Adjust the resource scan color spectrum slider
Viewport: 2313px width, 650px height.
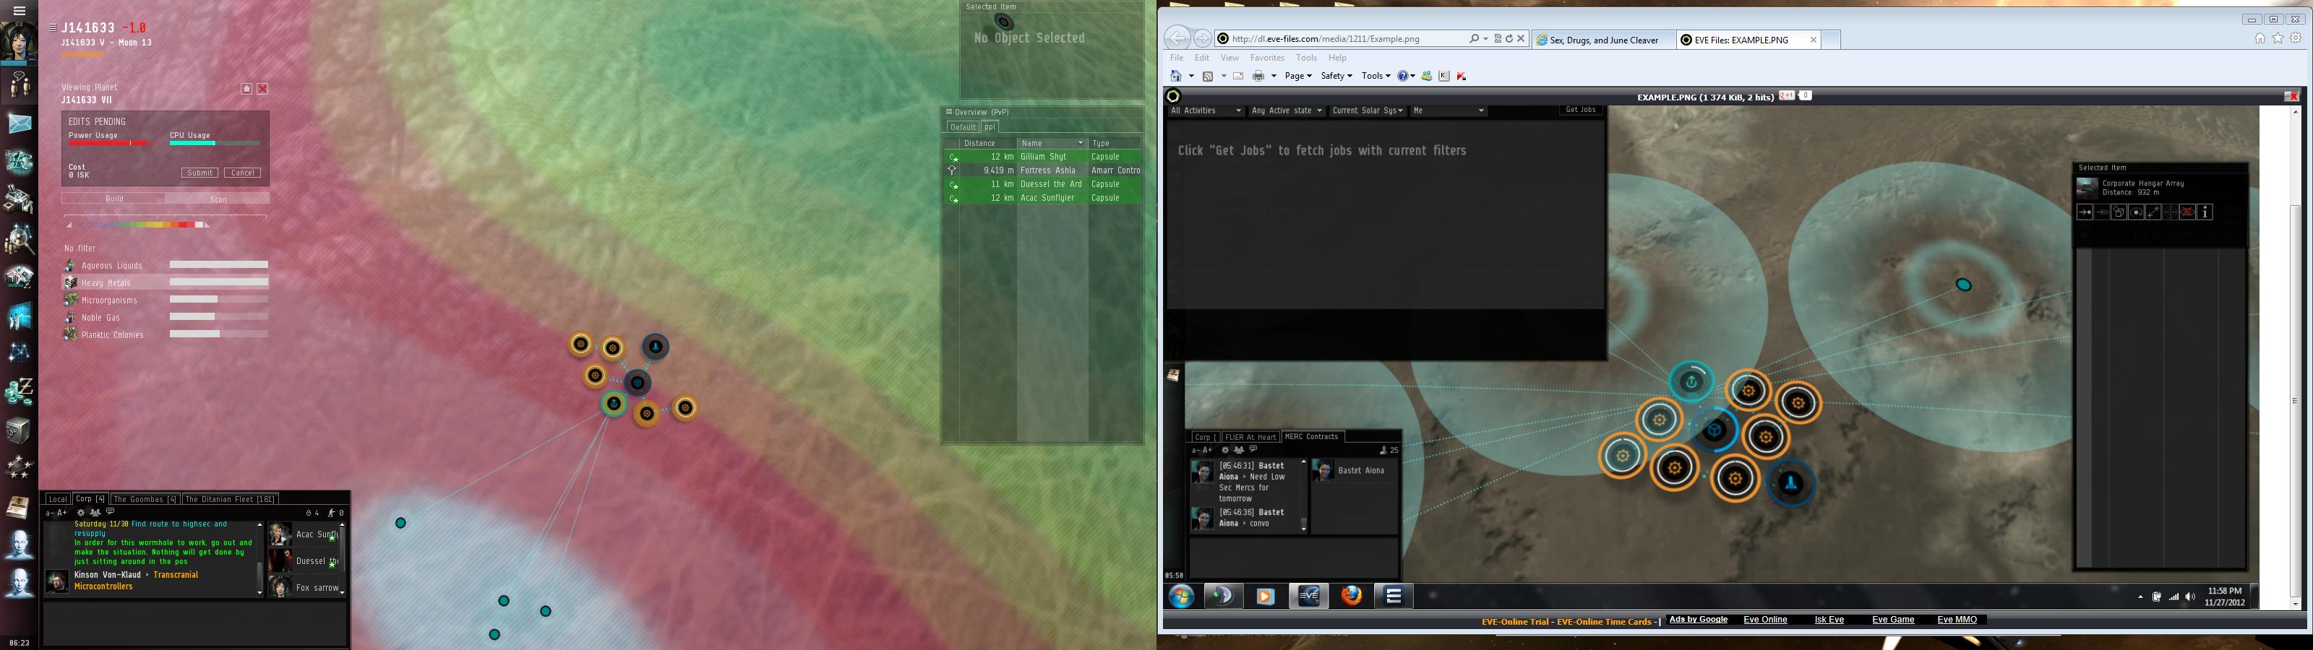[138, 225]
